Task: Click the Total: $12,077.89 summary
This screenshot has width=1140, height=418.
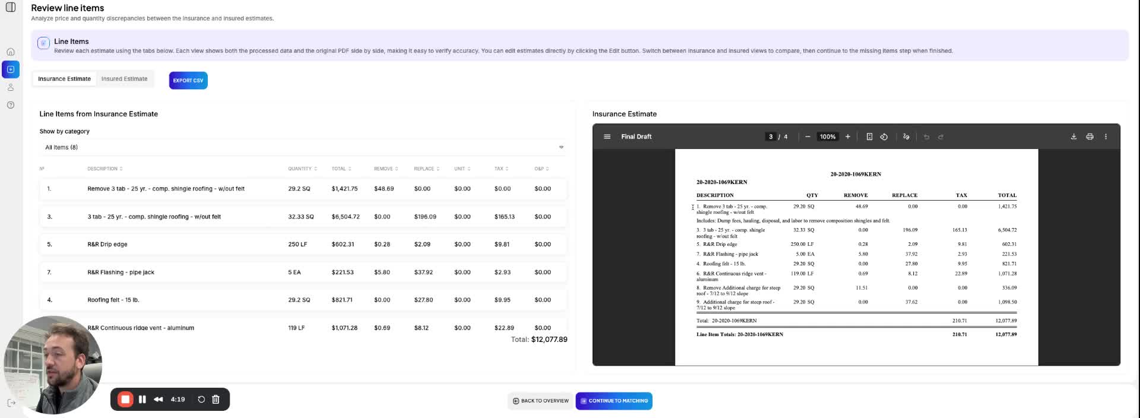Action: (x=539, y=340)
